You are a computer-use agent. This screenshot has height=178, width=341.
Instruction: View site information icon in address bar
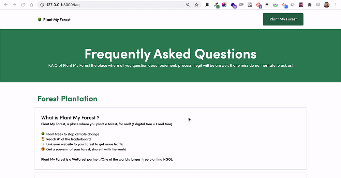pos(42,5)
